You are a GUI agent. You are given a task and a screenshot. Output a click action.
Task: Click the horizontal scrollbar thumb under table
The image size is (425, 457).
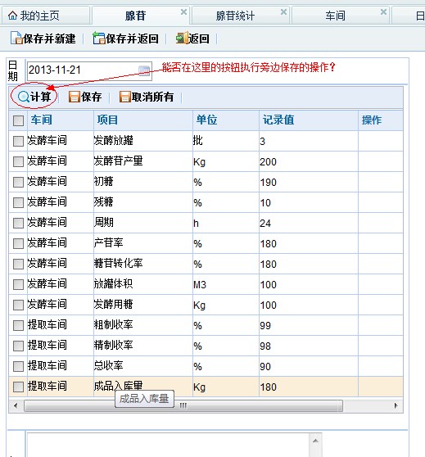click(x=183, y=405)
